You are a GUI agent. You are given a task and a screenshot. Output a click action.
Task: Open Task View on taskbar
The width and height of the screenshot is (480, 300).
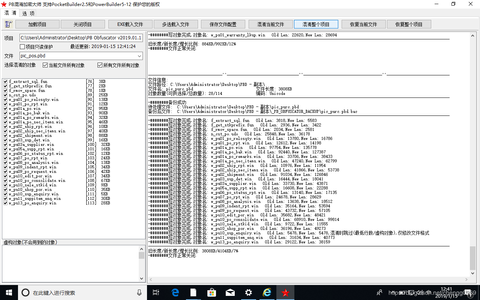[x=156, y=292]
